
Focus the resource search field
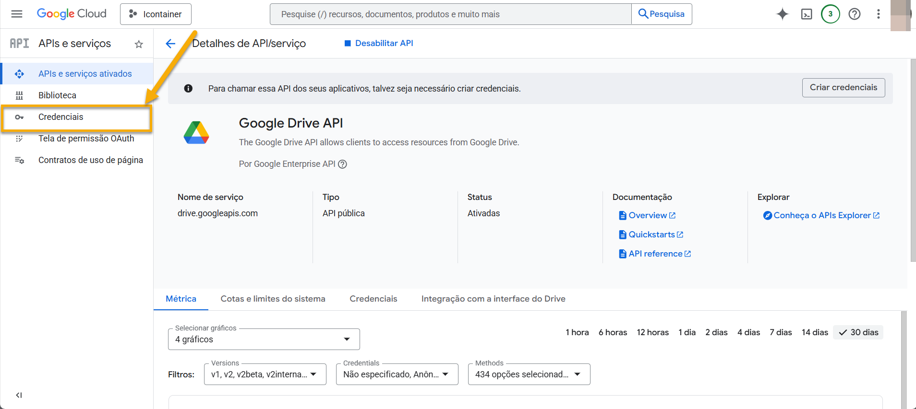click(x=450, y=14)
